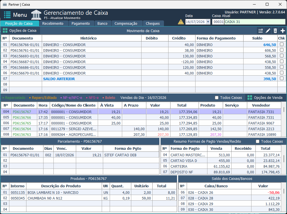Viewport: 287px width, 214px height.
Task: Check the box for SALDO ANTERIOR row
Action: tap(282, 78)
